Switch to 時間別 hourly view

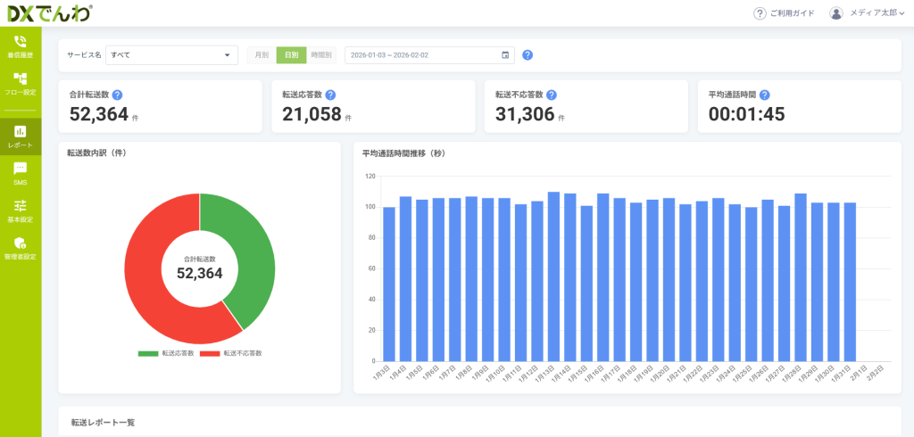[320, 55]
